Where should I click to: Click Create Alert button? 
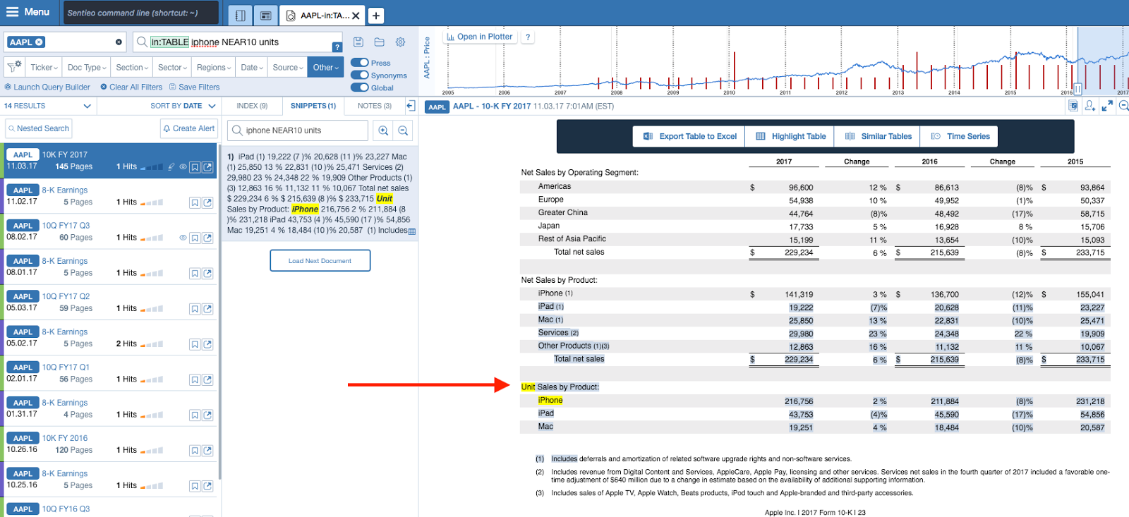pos(188,128)
